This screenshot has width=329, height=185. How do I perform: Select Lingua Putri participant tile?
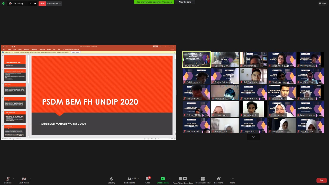tap(253, 125)
